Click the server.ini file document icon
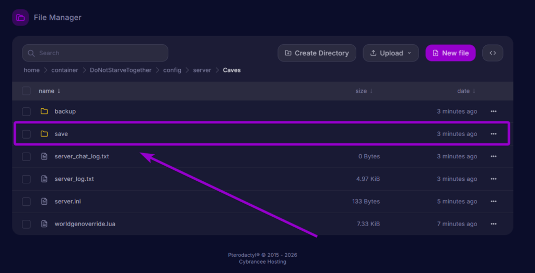Screen dimensions: 535x273 [44, 201]
